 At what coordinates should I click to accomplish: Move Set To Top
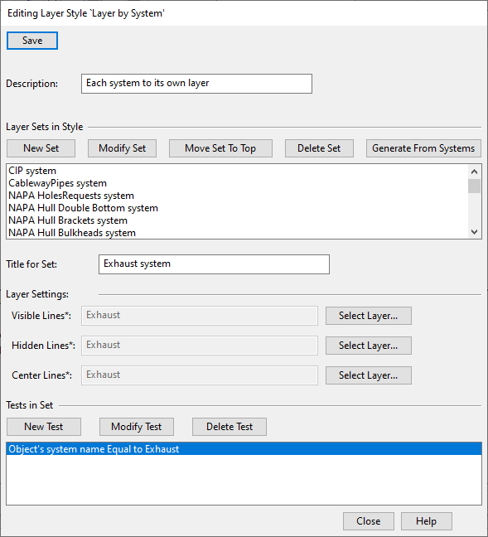pyautogui.click(x=220, y=148)
